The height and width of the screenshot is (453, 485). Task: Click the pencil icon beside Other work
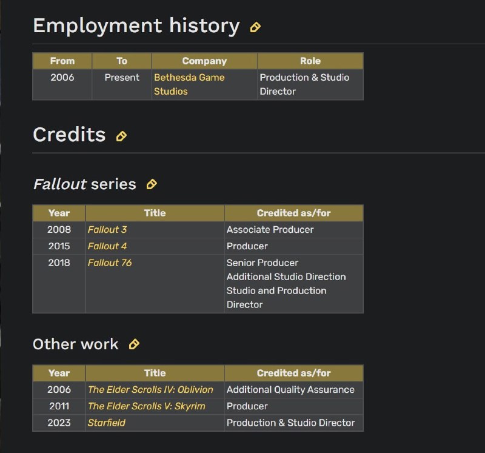pos(134,344)
